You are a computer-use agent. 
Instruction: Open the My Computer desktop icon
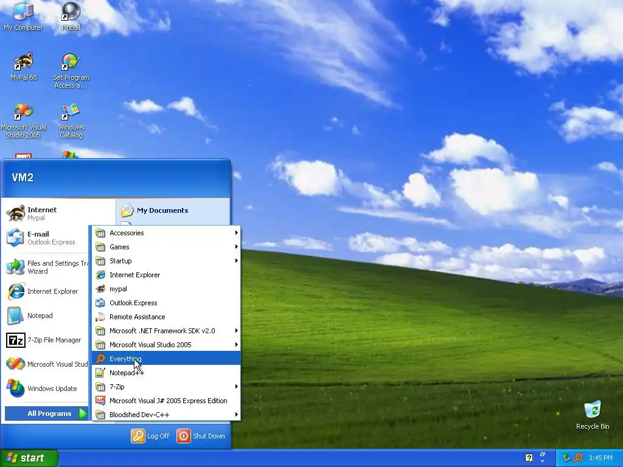click(23, 16)
